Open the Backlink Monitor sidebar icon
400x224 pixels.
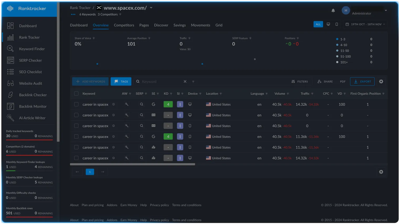11,106
